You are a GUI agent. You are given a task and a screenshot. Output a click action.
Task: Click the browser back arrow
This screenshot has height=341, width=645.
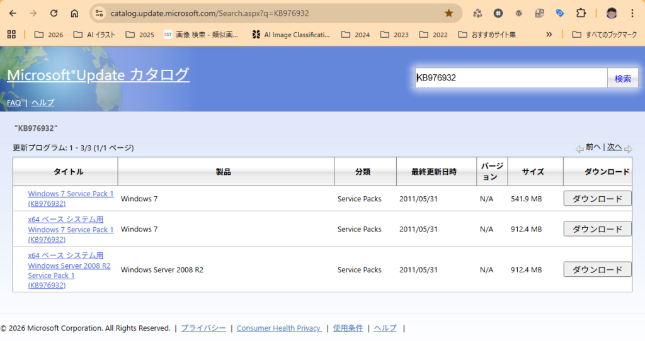13,13
